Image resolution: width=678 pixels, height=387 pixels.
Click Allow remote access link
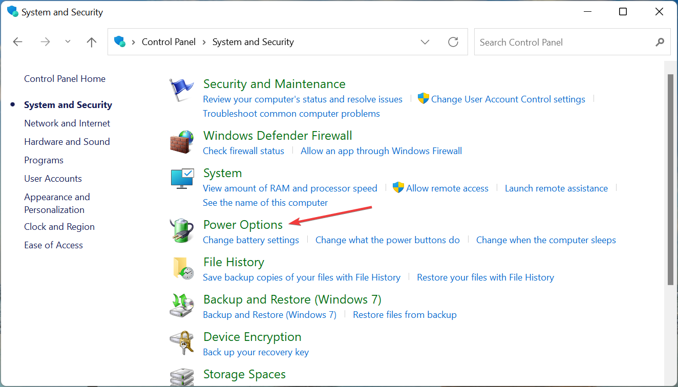447,188
